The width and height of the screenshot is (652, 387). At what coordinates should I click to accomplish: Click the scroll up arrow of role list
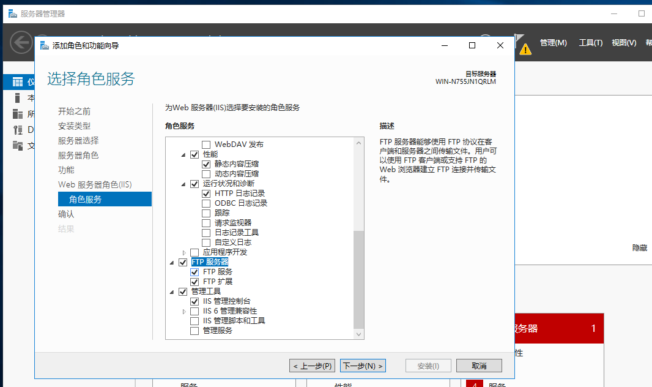[x=359, y=143]
